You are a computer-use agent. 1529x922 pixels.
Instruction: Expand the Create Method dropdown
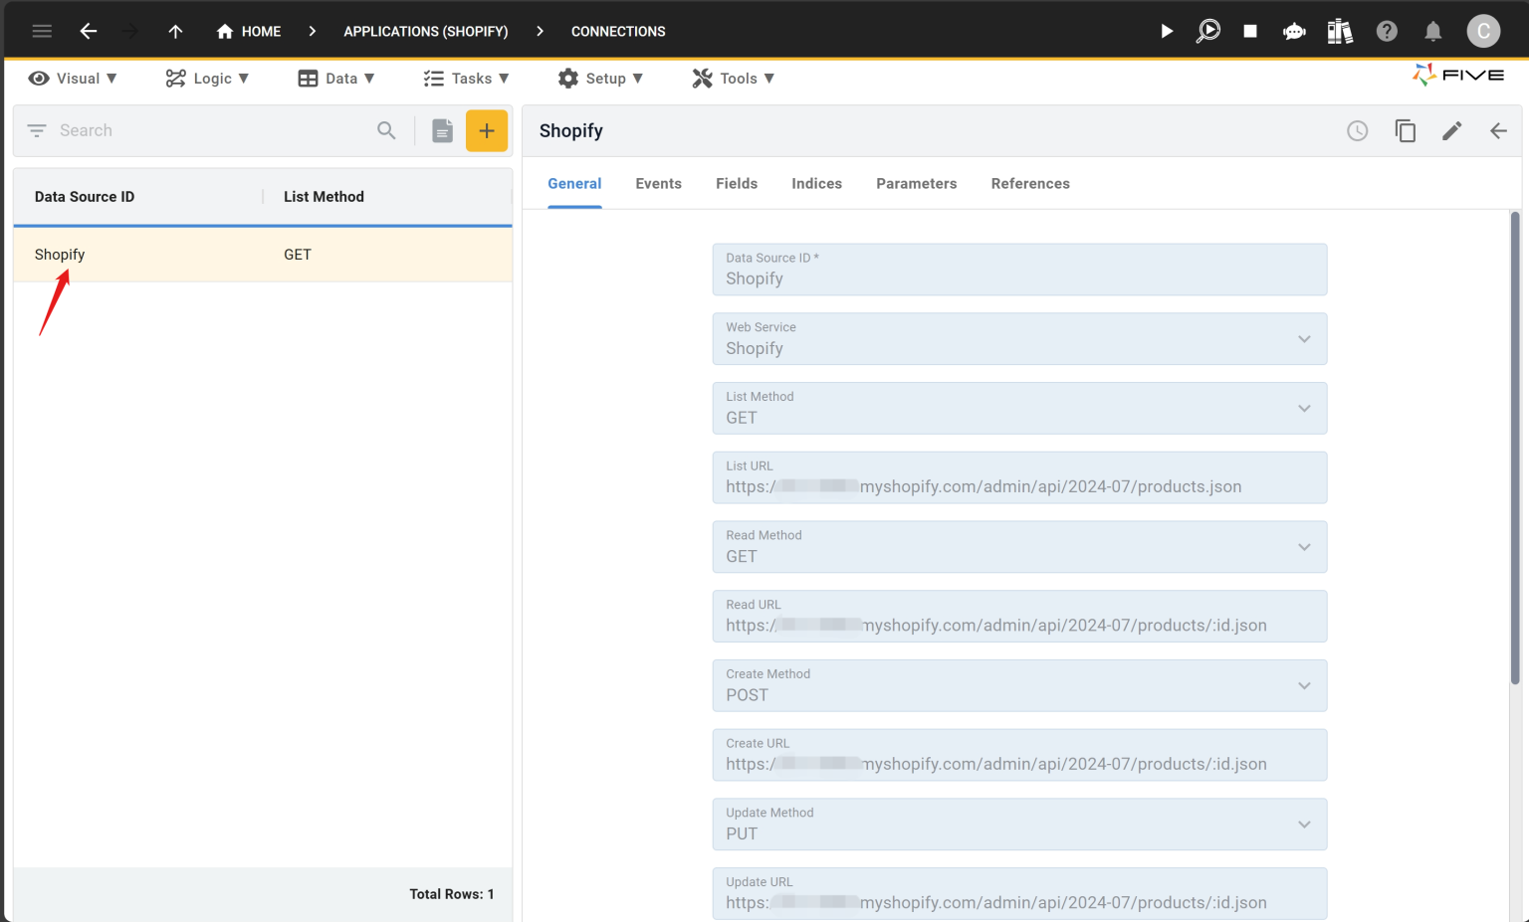[x=1304, y=685]
